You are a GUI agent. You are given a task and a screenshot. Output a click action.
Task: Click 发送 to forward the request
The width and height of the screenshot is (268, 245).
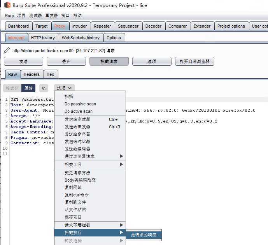23,61
